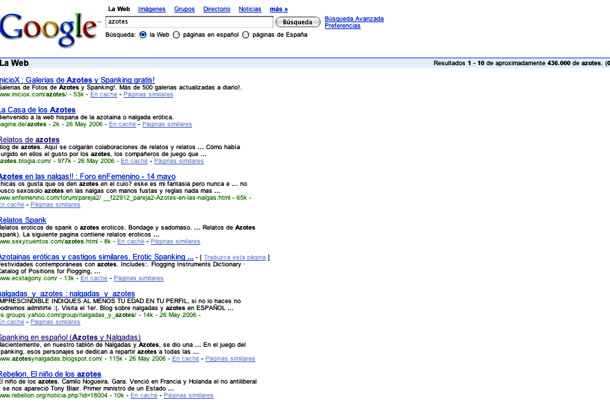This screenshot has width=610, height=403.
Task: Open 'Azotes en las nalgas!! Foro enFemenino' result
Action: coord(87,176)
